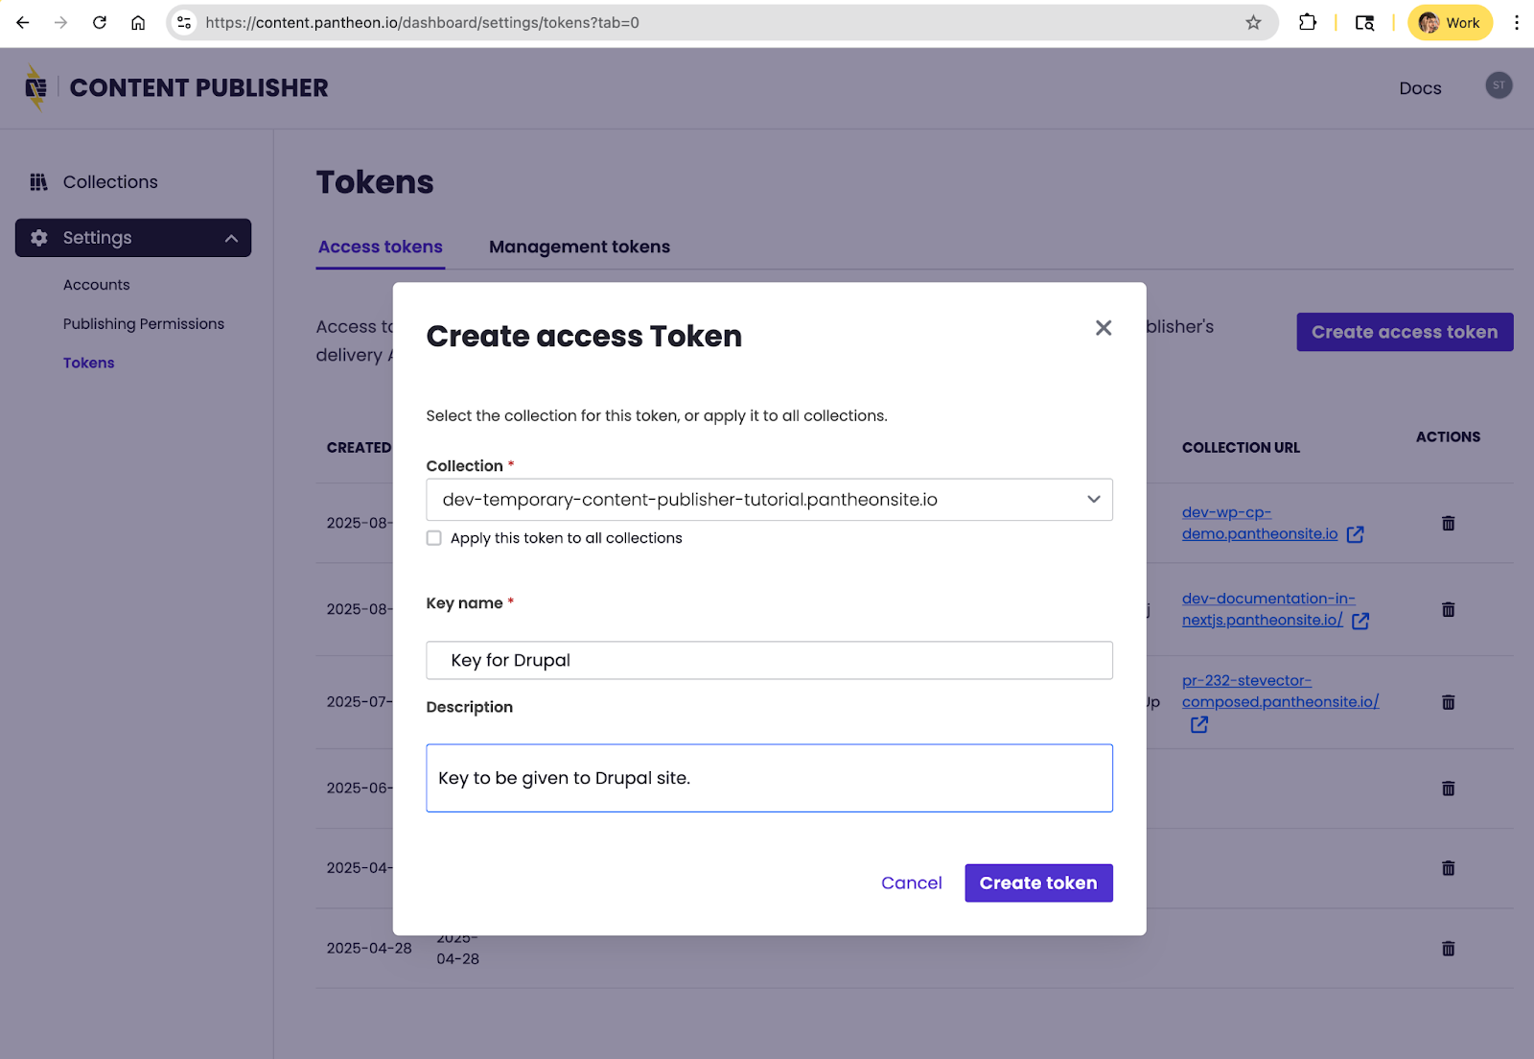Click the Settings gear icon
Image resolution: width=1534 pixels, height=1059 pixels.
pos(39,238)
